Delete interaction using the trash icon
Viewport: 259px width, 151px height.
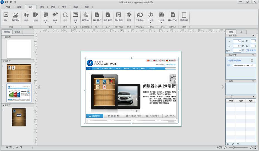(228, 144)
